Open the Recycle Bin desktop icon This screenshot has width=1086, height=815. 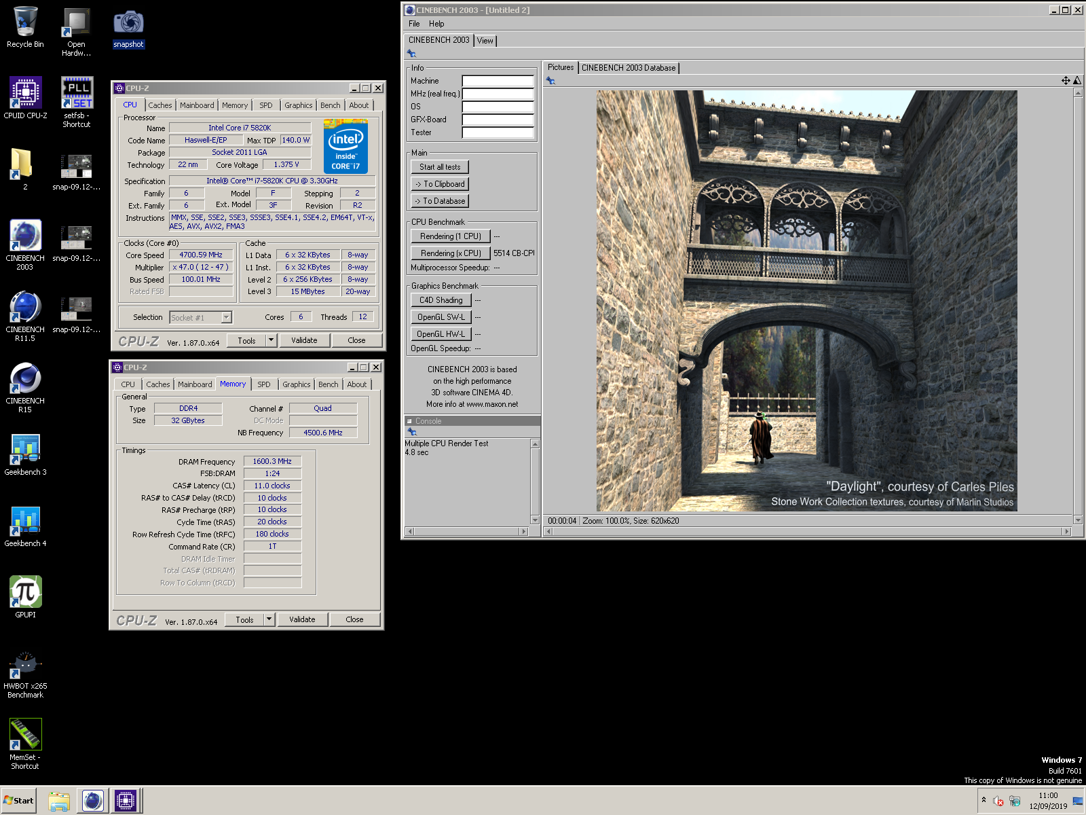point(25,27)
